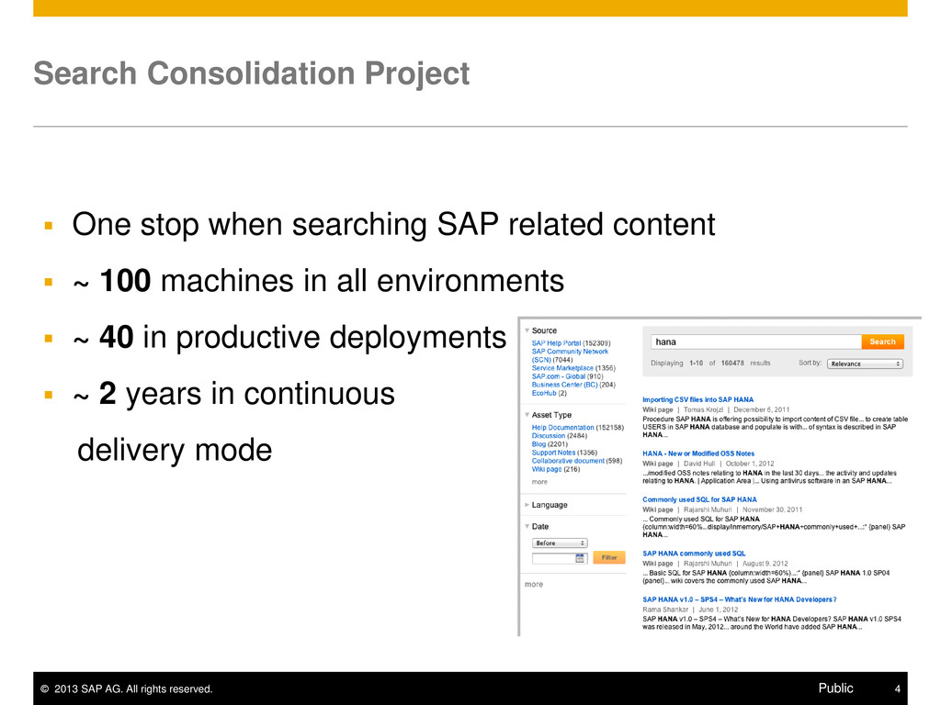Click date 'August 9, 2012'
941x705 pixels.
pyautogui.click(x=765, y=564)
